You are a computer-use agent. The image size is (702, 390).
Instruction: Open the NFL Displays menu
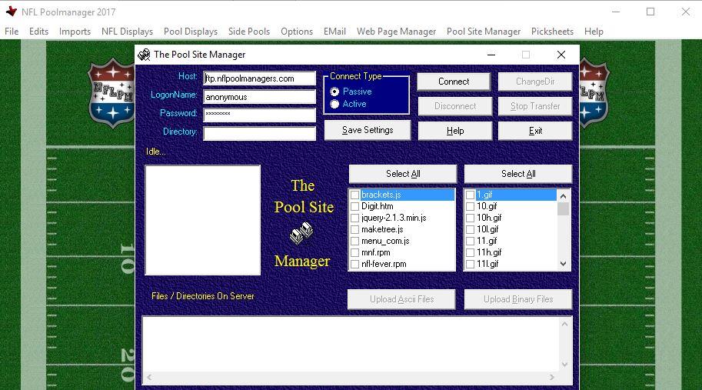click(x=127, y=32)
